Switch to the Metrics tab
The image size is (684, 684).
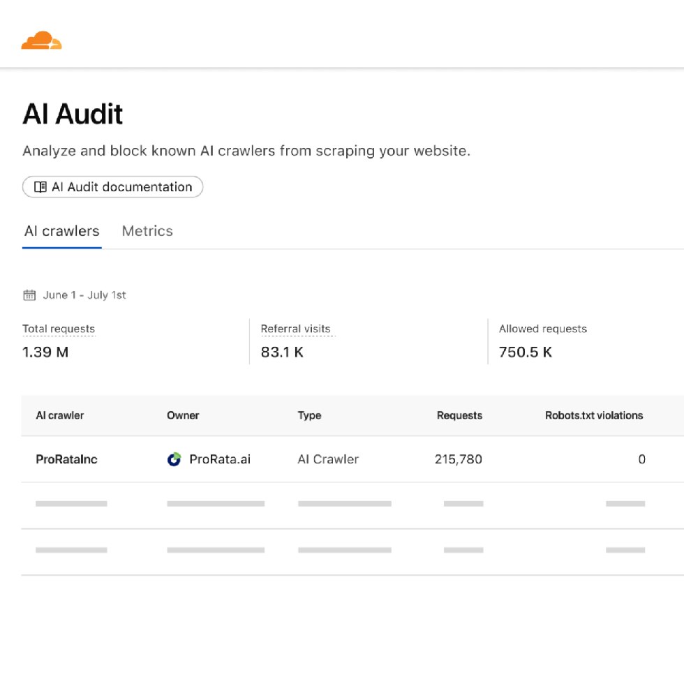(x=147, y=231)
